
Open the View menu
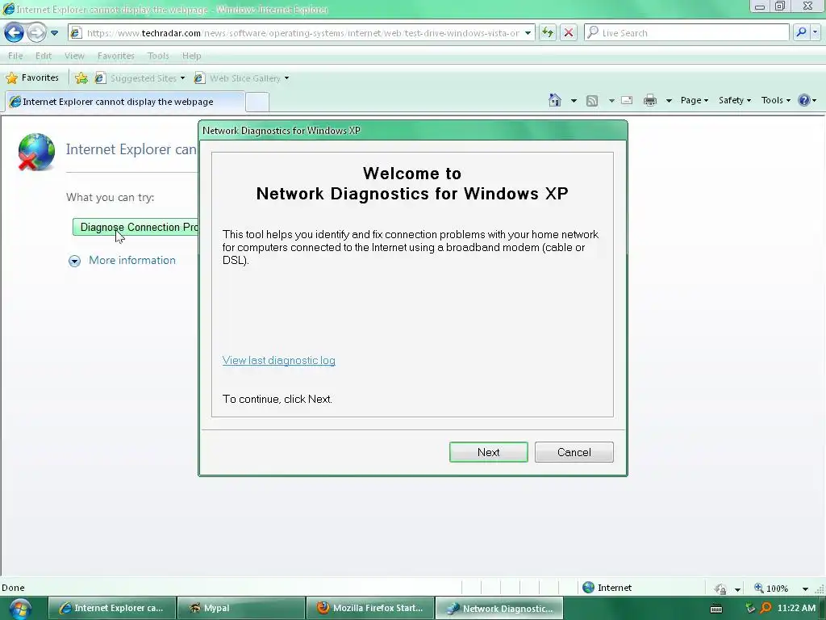click(74, 56)
